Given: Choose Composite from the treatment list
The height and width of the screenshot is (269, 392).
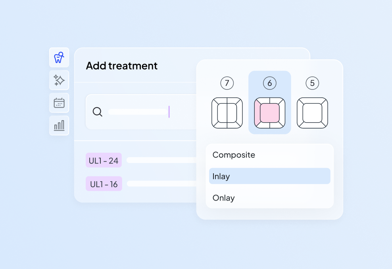Looking at the screenshot, I should pos(234,155).
